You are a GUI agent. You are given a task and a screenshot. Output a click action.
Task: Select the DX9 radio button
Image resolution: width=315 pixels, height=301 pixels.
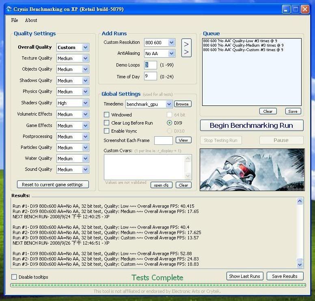[x=169, y=123]
